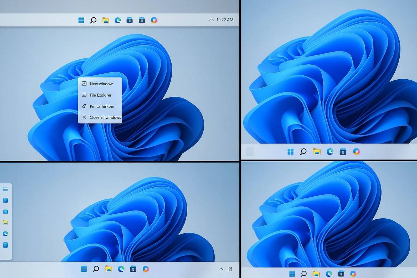This screenshot has width=417, height=278.
Task: Launch Copilot on the top-right desktop taskbar
Action: [356, 152]
